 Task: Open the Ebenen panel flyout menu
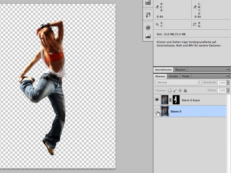[228, 76]
